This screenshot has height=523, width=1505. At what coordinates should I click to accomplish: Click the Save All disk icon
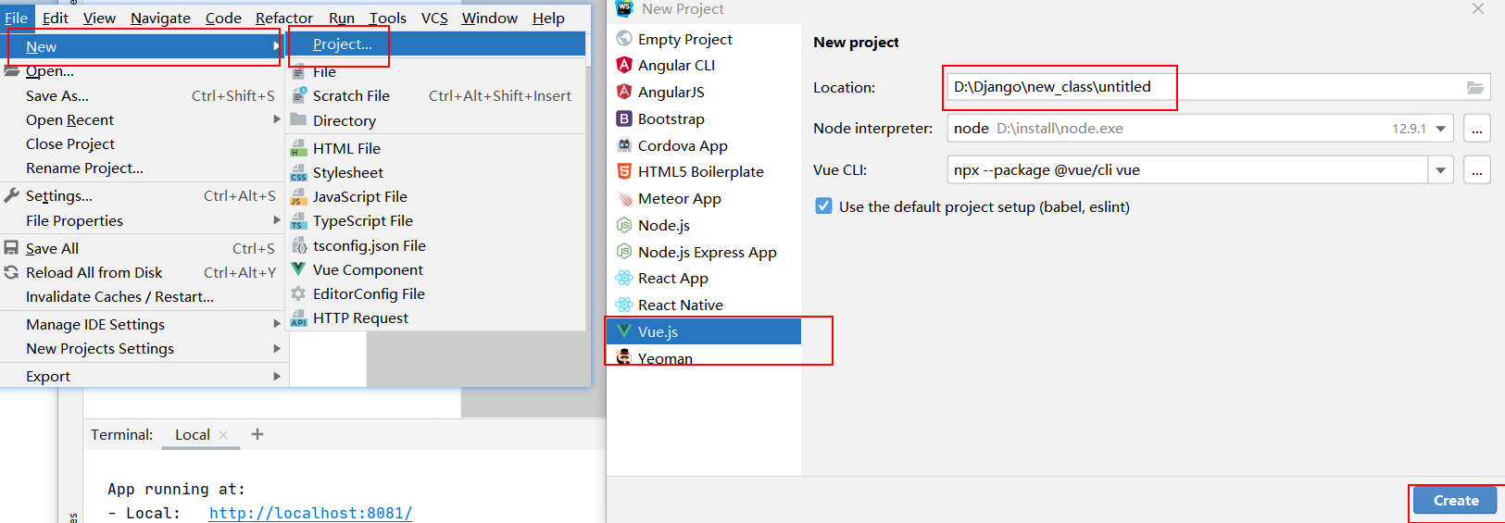(11, 248)
